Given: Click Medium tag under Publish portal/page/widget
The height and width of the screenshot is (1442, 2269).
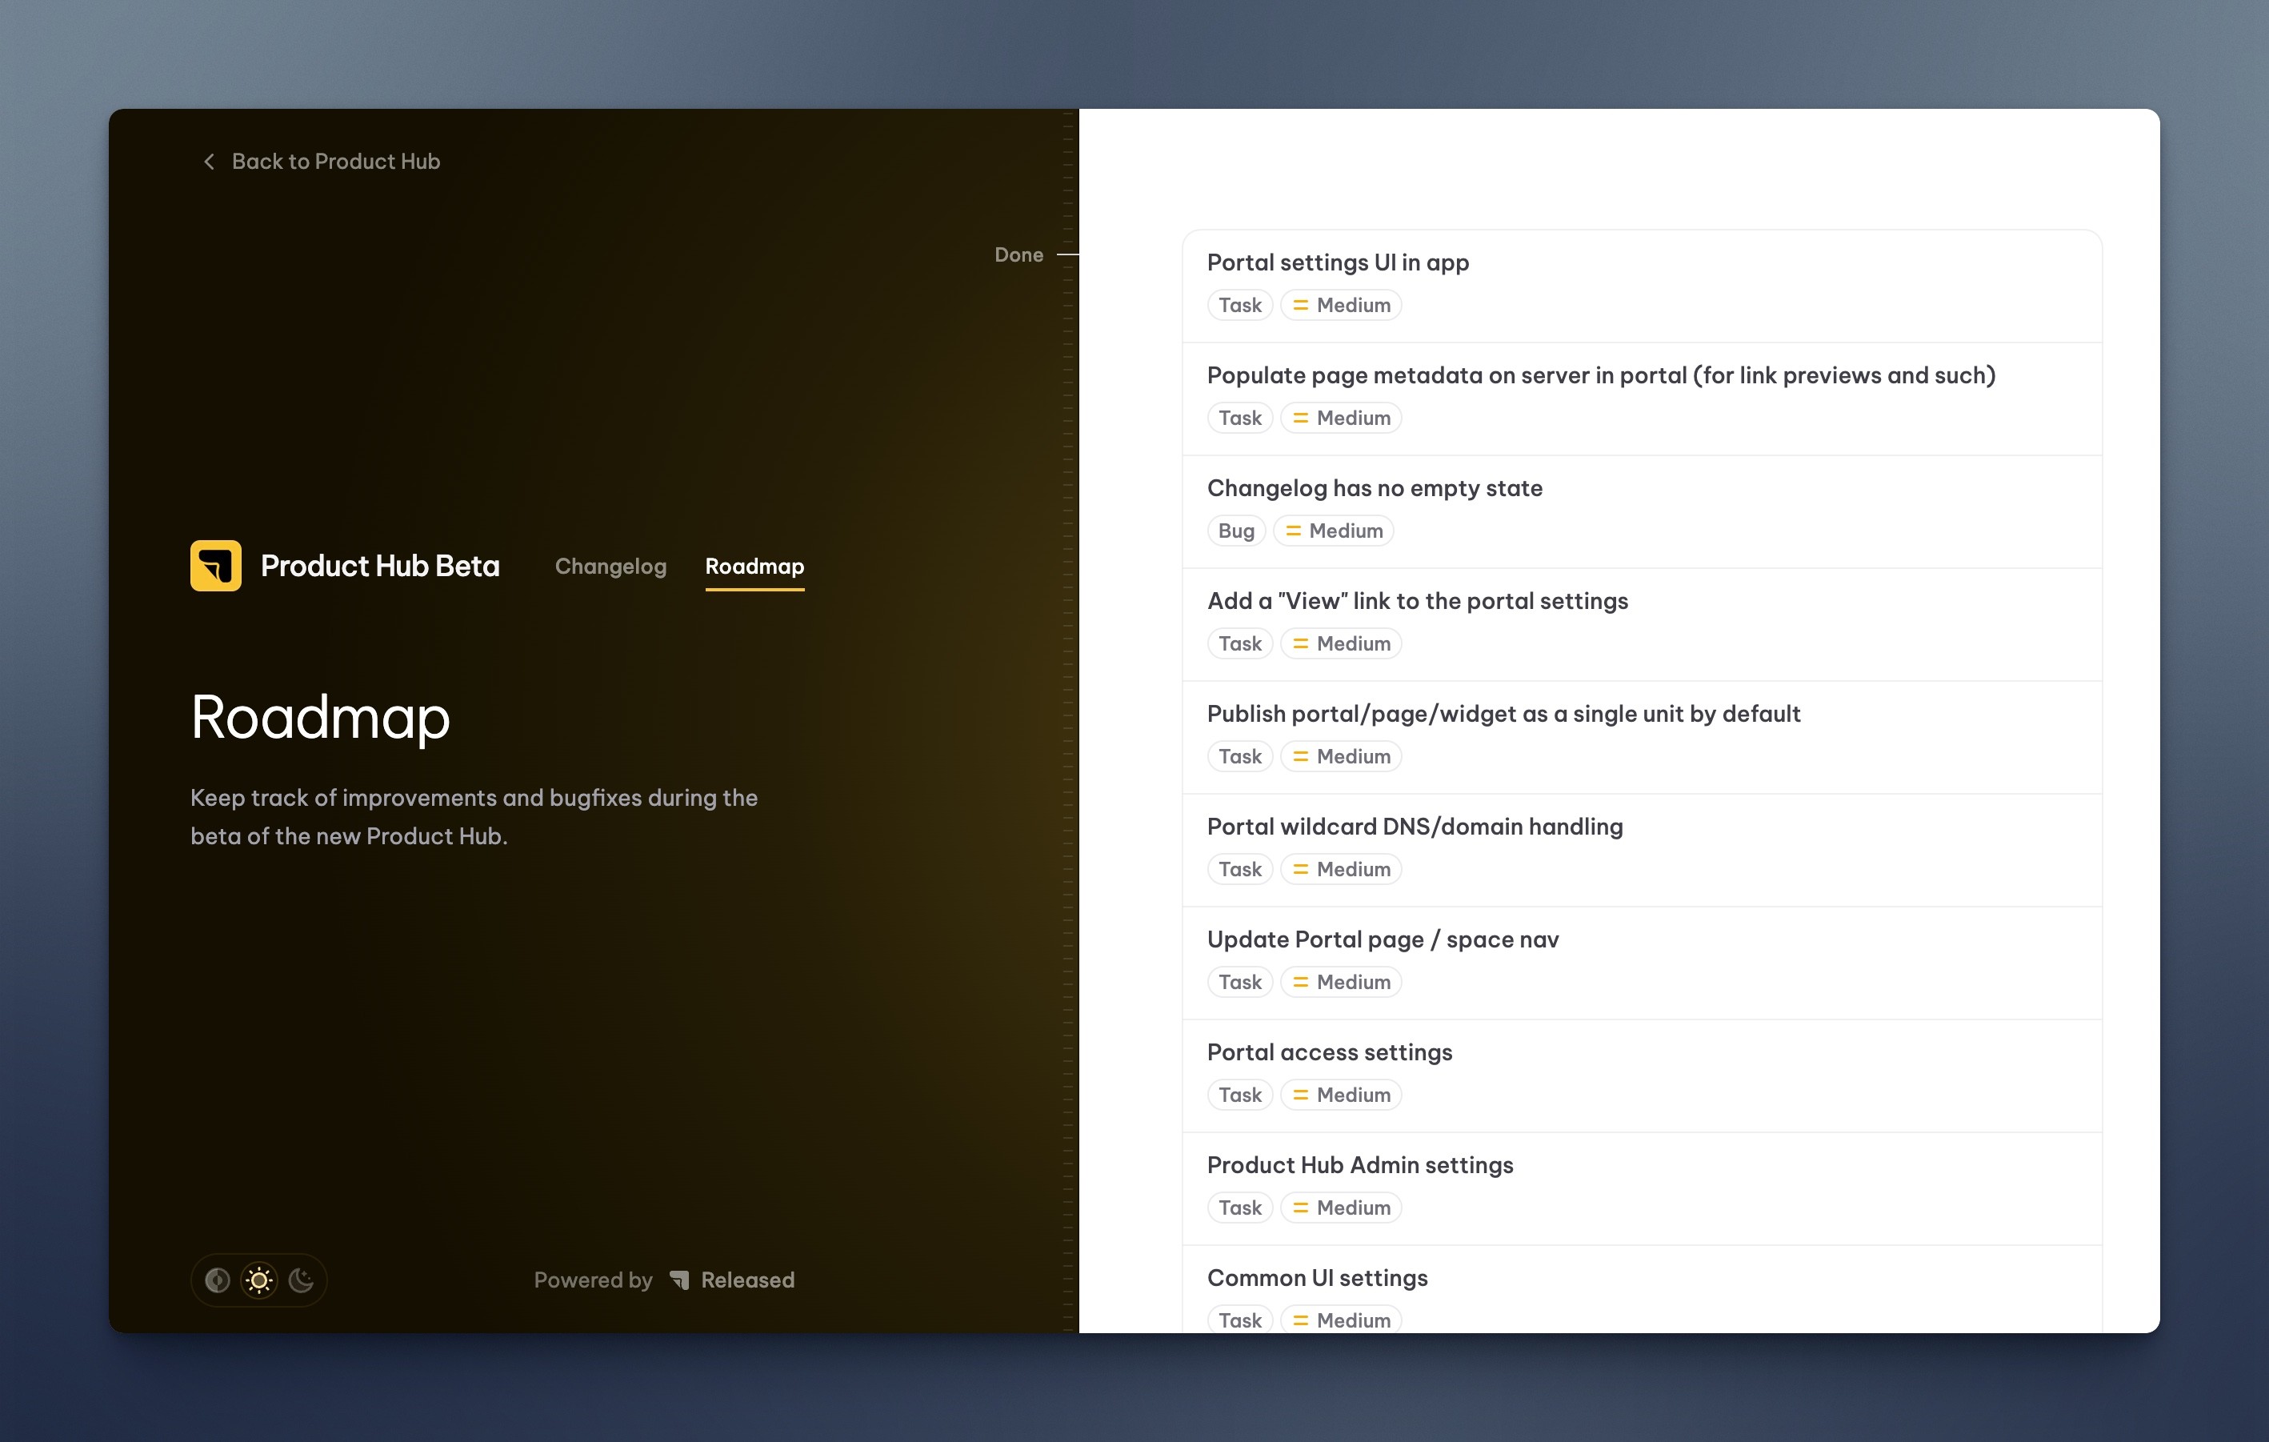Looking at the screenshot, I should 1341,757.
